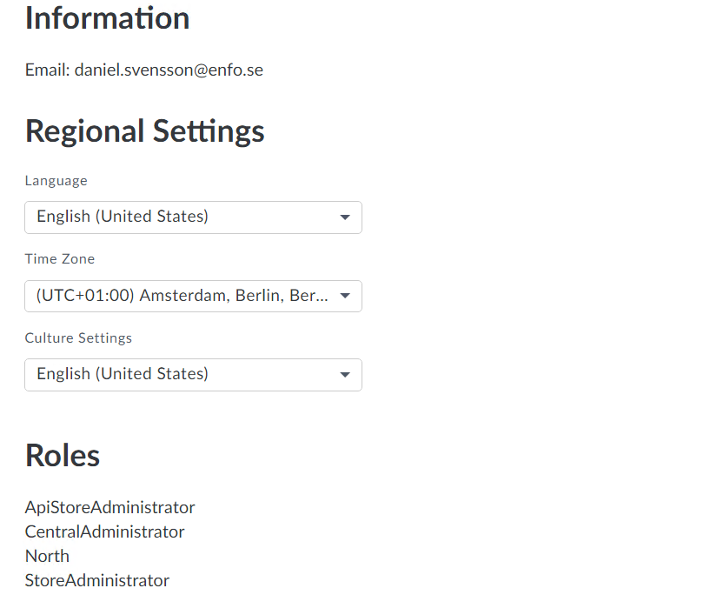Click the Regional Settings heading
The image size is (710, 615).
[144, 131]
